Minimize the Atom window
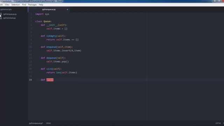This screenshot has height=126, width=224. pos(215,1)
